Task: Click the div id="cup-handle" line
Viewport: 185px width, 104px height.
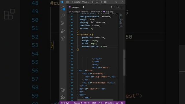Action: pyautogui.click(x=99, y=83)
